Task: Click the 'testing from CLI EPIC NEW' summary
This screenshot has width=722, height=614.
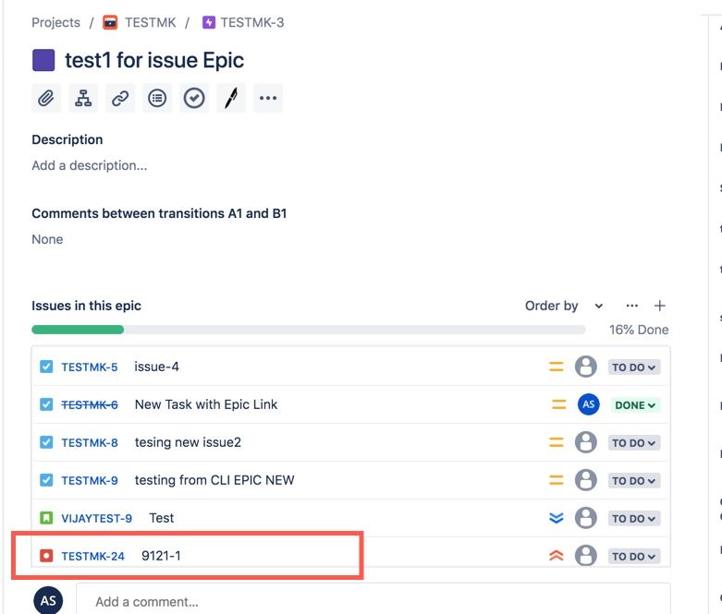Action: point(214,480)
